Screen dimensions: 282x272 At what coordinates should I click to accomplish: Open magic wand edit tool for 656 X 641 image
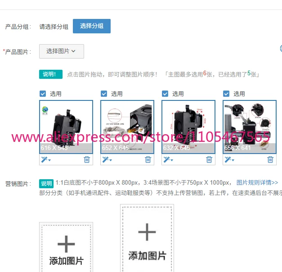pos(229,159)
